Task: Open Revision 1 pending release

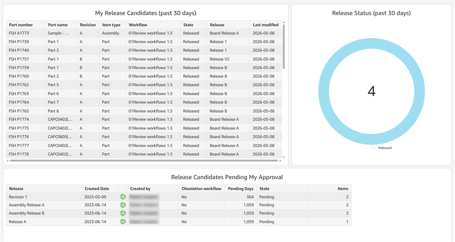Action: (18, 197)
